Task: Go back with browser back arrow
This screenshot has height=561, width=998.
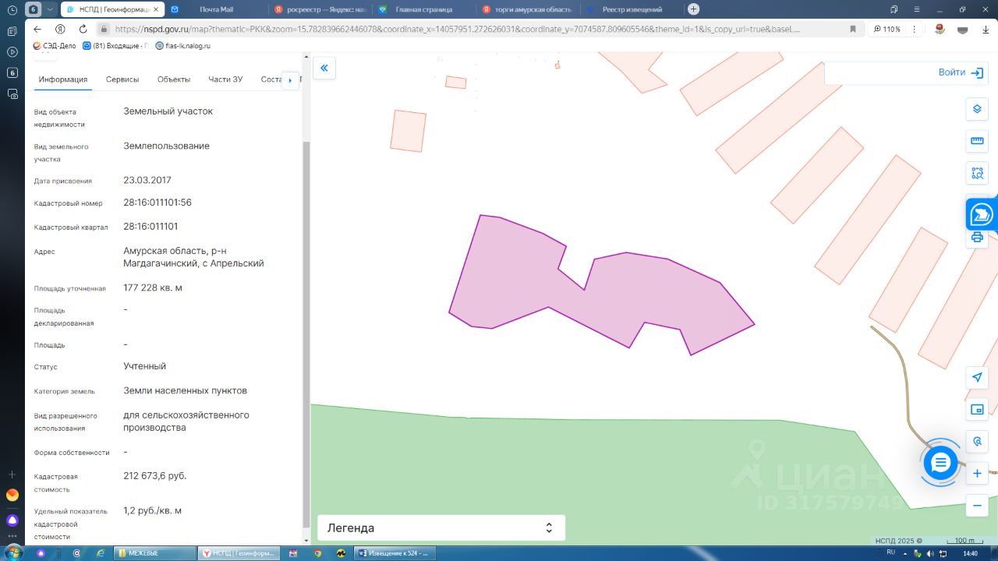Action: pos(37,29)
